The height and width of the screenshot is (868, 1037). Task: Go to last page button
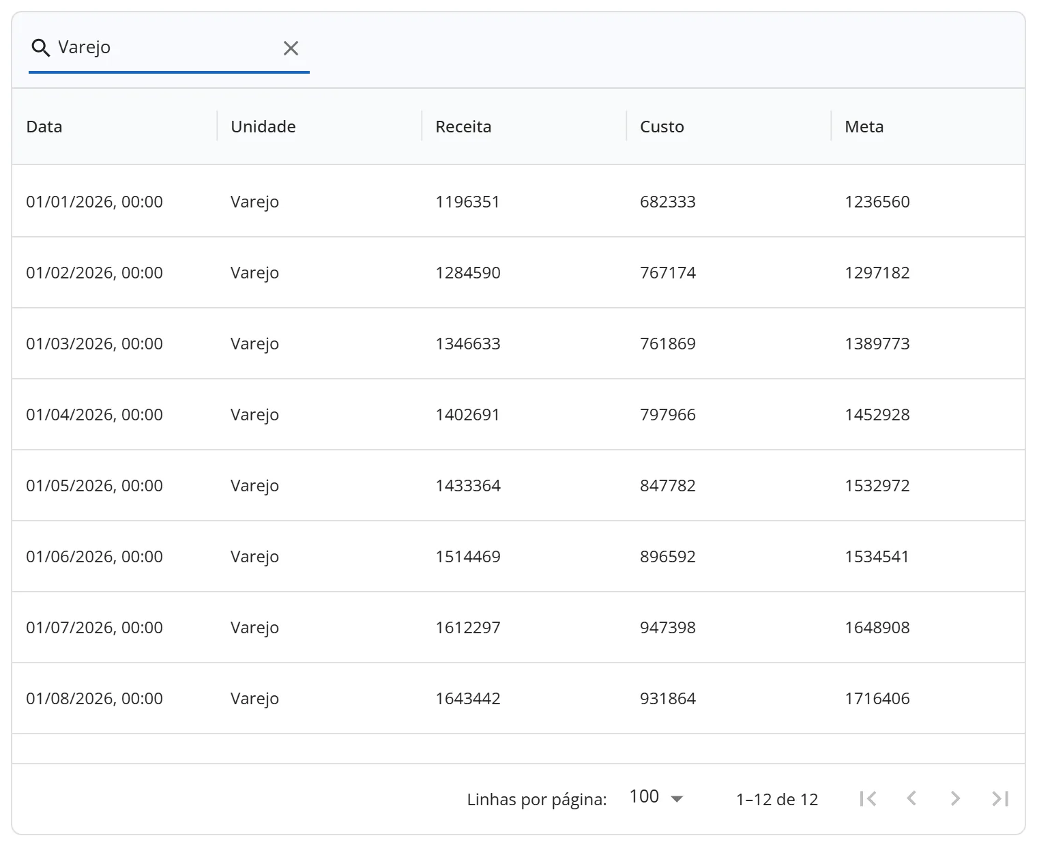click(1000, 798)
